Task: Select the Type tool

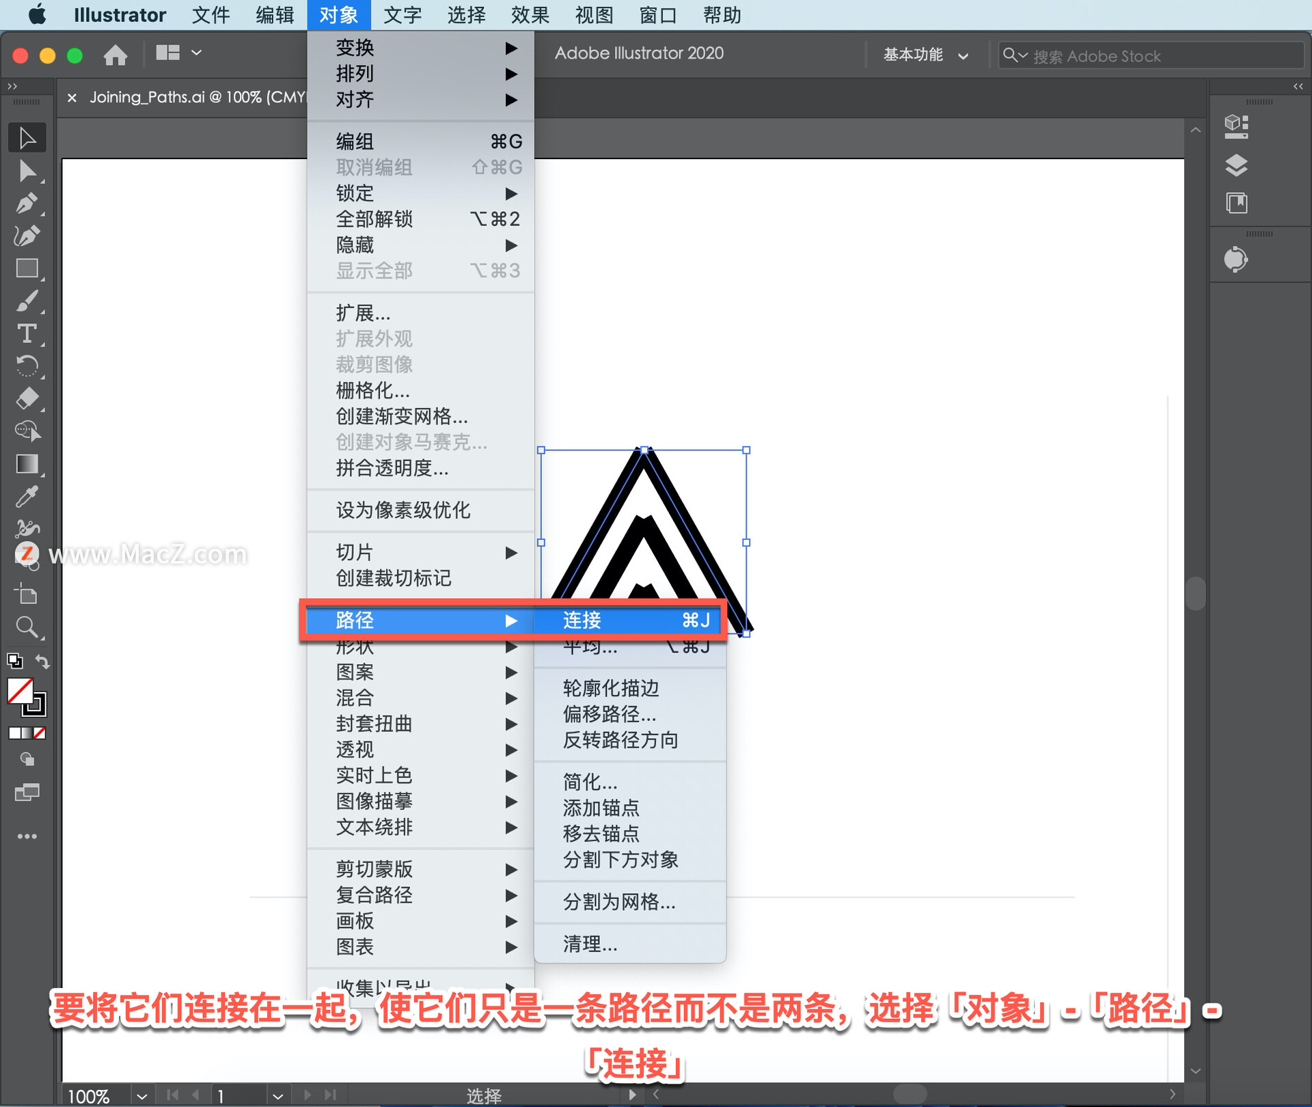Action: click(26, 334)
